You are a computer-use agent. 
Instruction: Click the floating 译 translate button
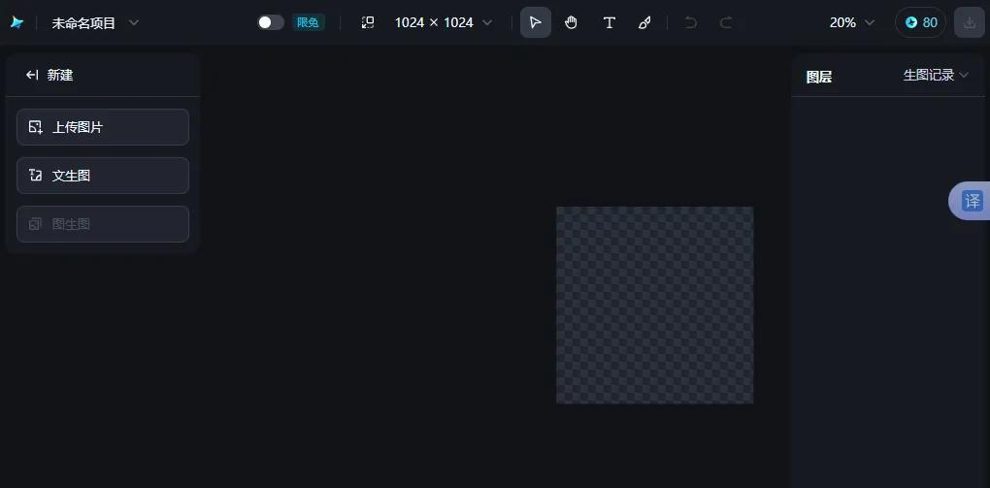972,201
